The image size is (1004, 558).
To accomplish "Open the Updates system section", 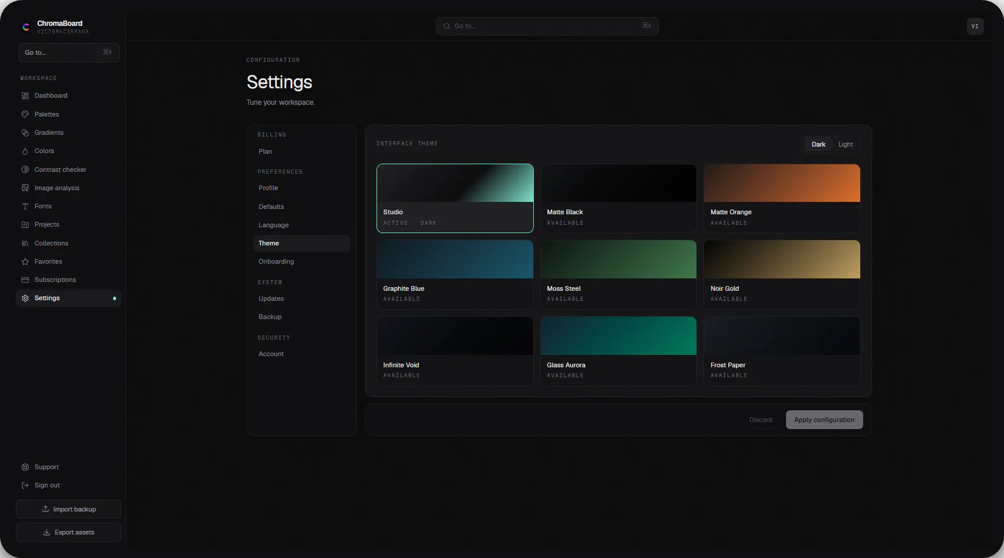I will point(302,298).
